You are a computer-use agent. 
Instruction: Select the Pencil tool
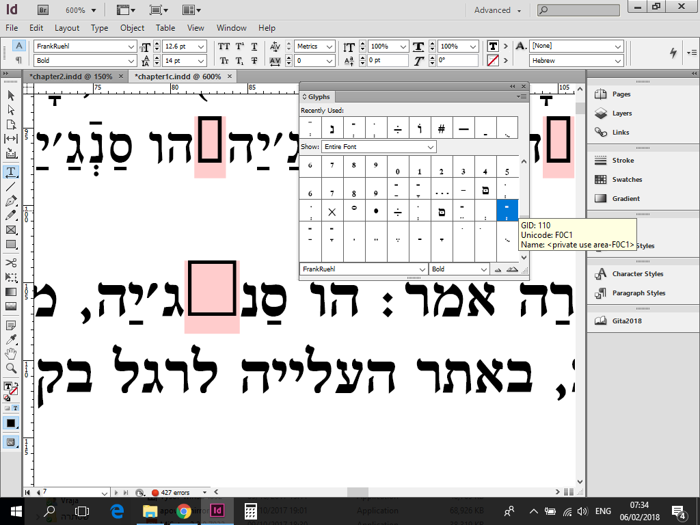click(x=11, y=215)
